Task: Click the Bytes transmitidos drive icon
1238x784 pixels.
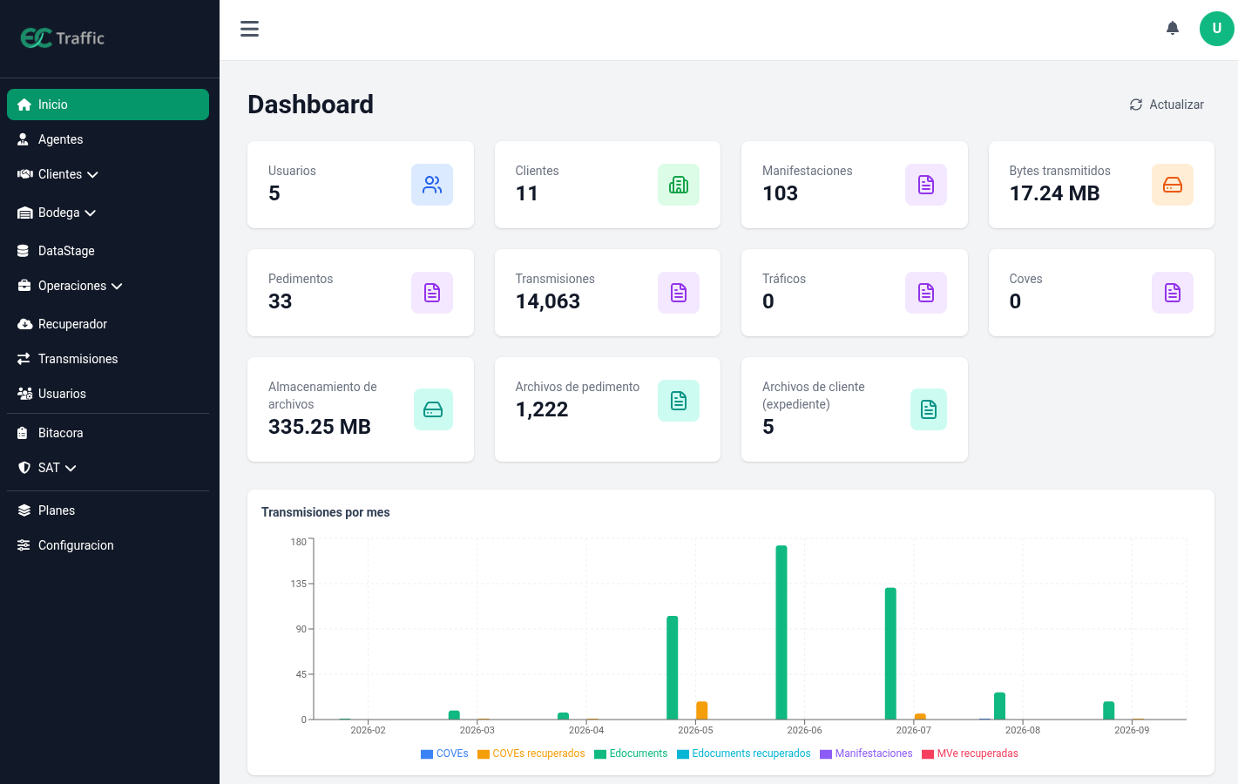Action: coord(1173,185)
